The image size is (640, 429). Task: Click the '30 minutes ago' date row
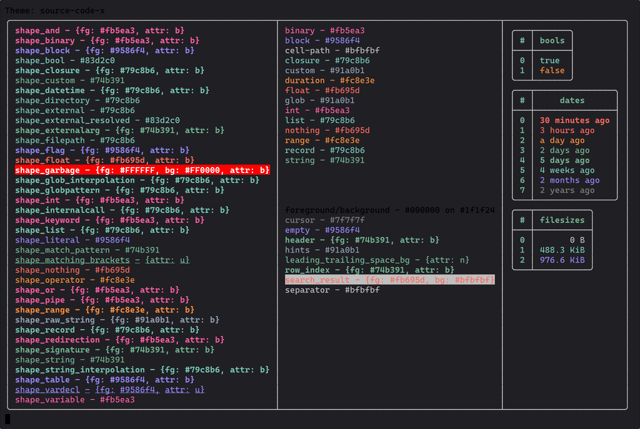pyautogui.click(x=574, y=121)
